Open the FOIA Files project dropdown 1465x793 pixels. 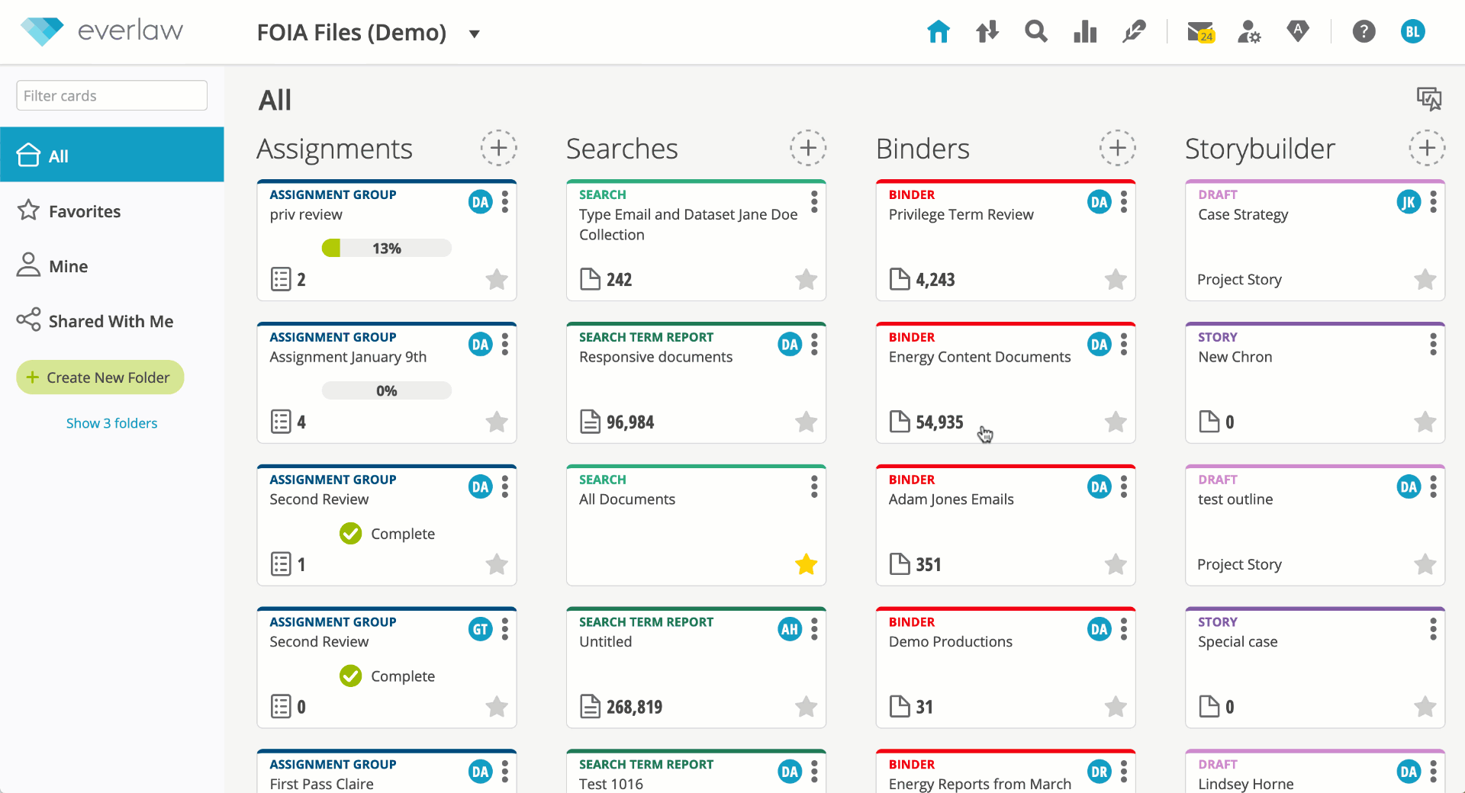coord(474,34)
